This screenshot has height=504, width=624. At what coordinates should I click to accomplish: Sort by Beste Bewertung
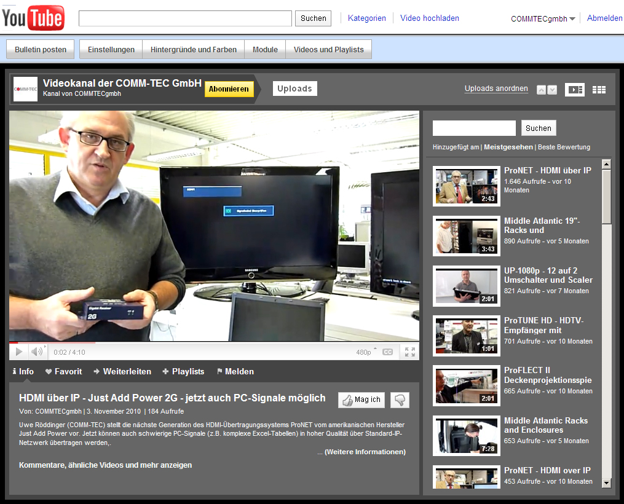564,147
